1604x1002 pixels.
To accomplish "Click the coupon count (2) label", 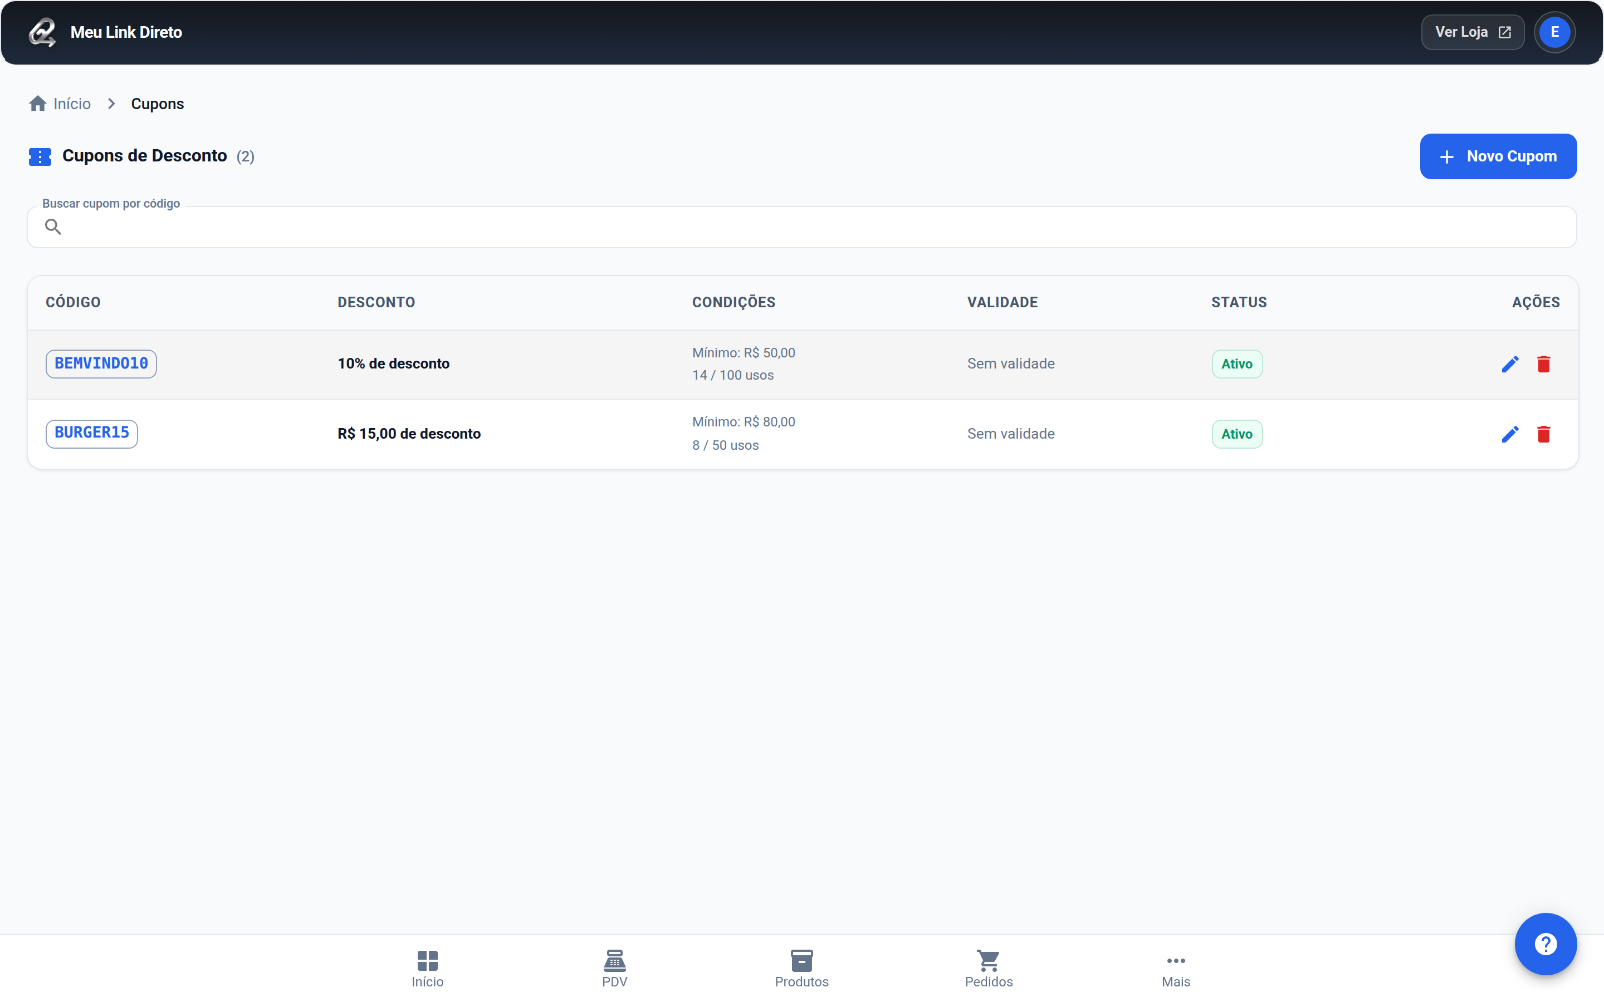I will [245, 156].
